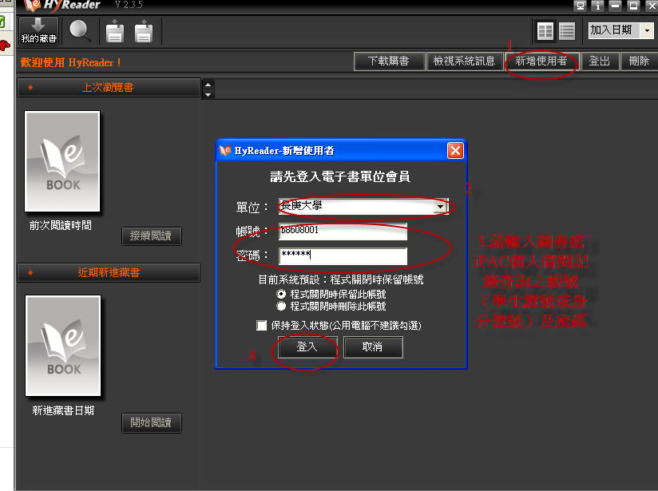Screen dimensions: 658x491
Task: Click the 登出 logout button
Action: (599, 61)
